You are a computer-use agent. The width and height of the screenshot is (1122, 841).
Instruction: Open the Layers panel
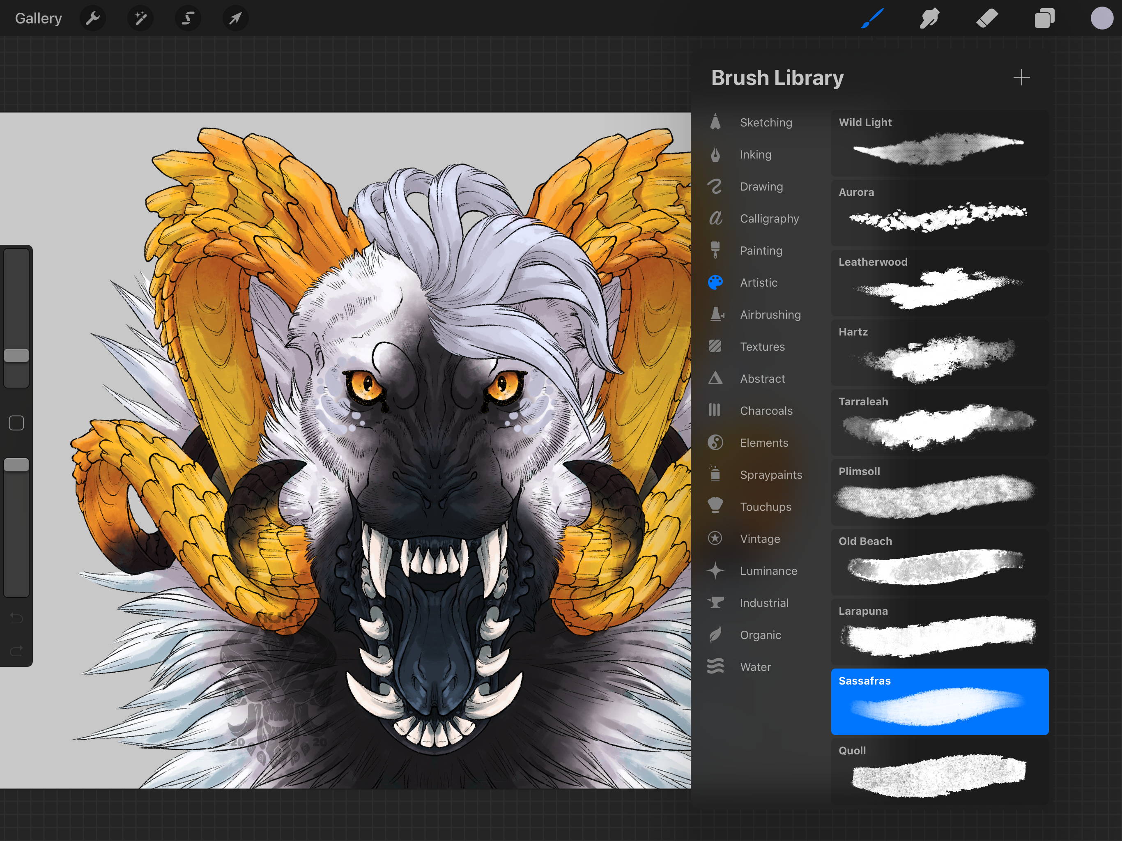tap(1044, 19)
